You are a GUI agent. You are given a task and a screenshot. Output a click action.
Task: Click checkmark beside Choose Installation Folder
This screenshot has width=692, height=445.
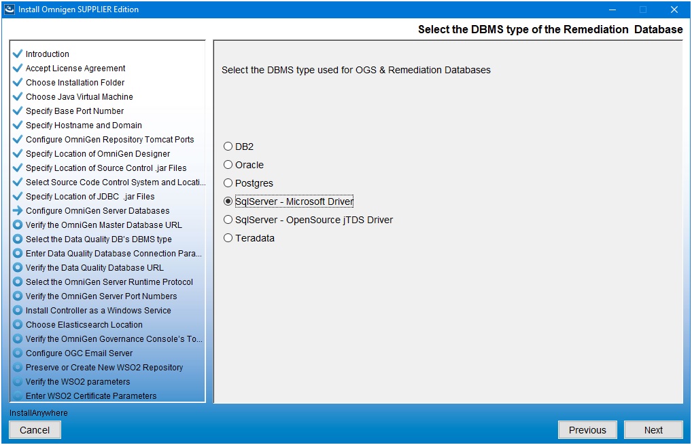pyautogui.click(x=18, y=82)
